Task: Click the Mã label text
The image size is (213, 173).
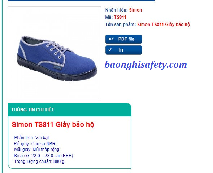Action: pyautogui.click(x=109, y=17)
